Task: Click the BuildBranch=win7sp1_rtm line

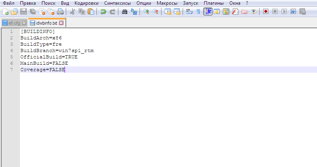Action: point(57,50)
